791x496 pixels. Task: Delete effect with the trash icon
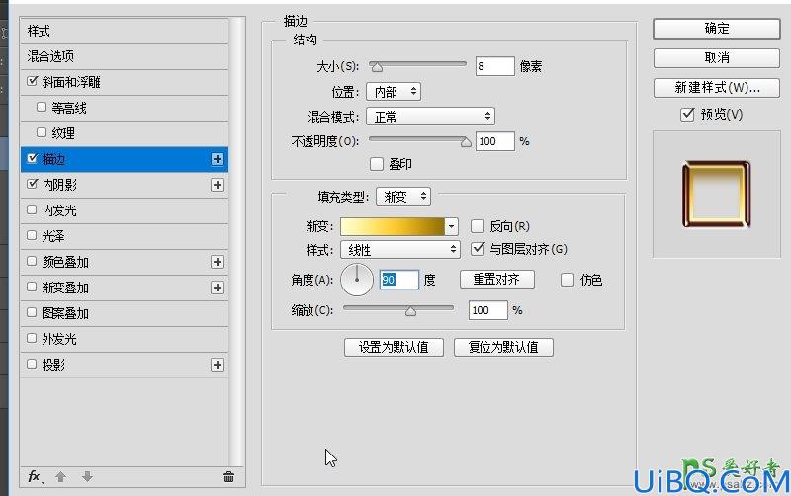pos(228,476)
